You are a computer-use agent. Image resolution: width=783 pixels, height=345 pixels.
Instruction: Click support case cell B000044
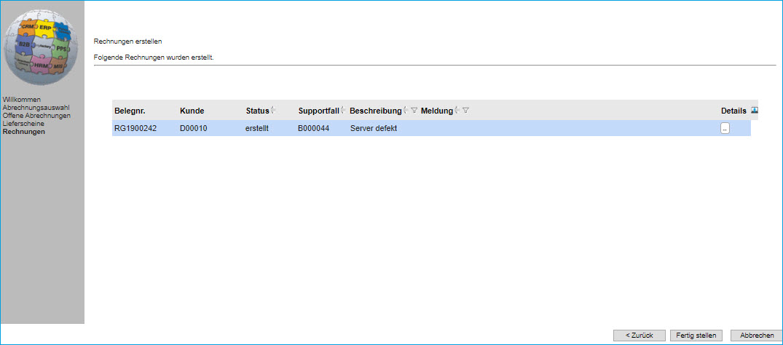click(314, 129)
